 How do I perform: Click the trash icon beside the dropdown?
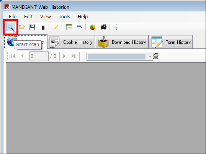coord(156,56)
